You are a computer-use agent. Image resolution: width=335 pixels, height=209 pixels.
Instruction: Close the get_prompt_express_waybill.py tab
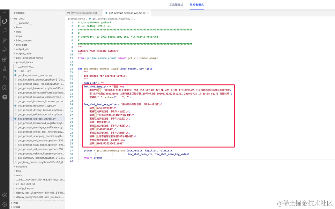pyautogui.click(x=148, y=13)
